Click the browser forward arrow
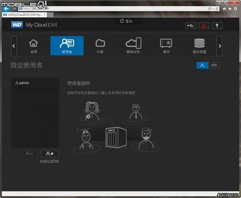The image size is (241, 198). [x=14, y=9]
